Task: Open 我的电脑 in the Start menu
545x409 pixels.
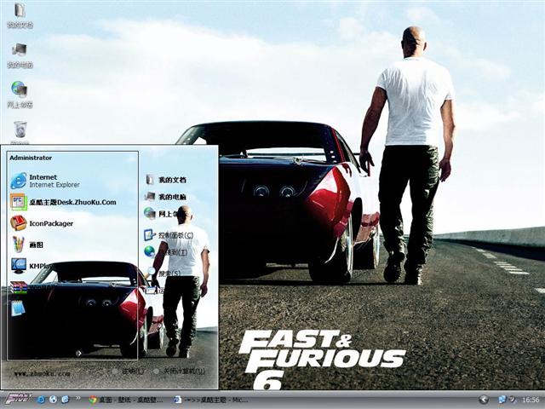Action: [165, 197]
